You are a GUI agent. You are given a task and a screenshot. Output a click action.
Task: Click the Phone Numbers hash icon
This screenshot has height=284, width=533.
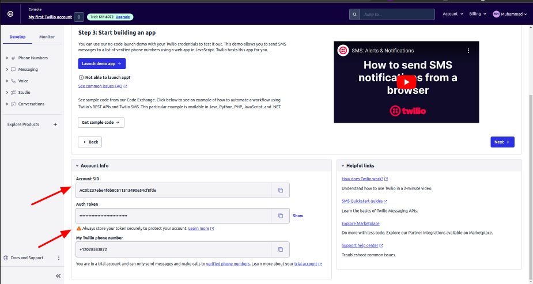pos(13,58)
